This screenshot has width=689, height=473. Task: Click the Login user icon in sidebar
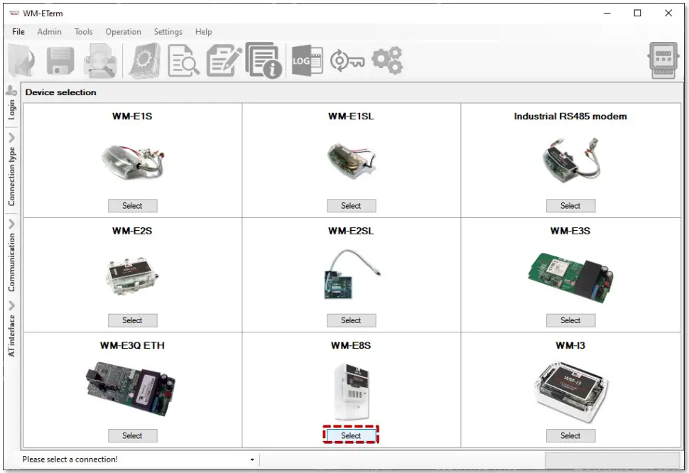(11, 90)
